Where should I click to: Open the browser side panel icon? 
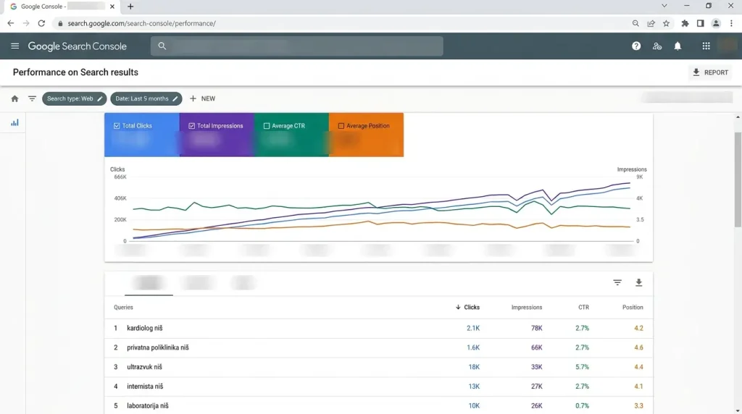coord(701,23)
